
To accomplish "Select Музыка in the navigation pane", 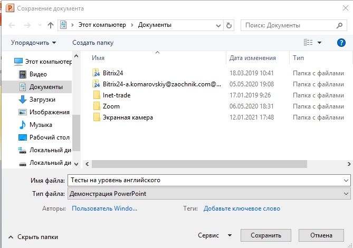I will 41,125.
